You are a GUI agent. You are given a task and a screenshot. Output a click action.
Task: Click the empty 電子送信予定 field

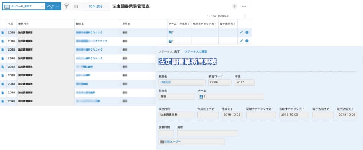coord(323,115)
